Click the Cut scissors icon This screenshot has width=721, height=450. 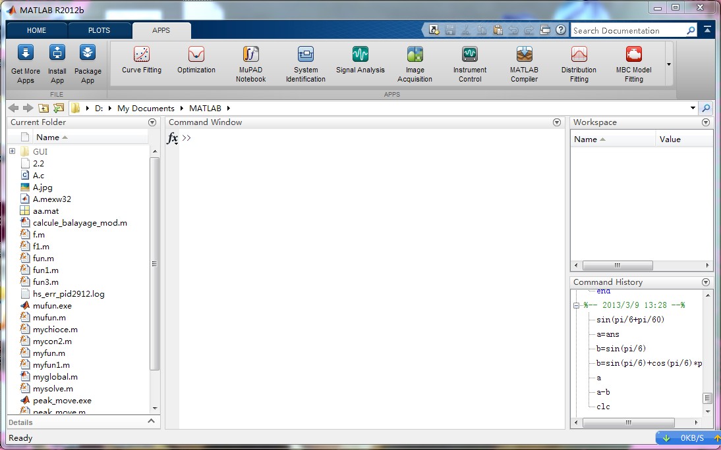point(466,30)
